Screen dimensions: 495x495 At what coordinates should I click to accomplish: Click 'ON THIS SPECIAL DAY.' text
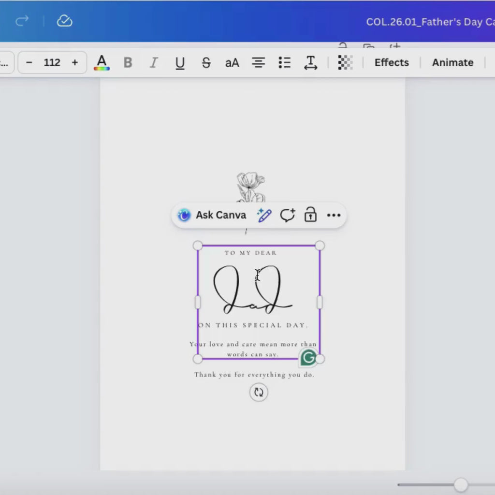(x=253, y=325)
